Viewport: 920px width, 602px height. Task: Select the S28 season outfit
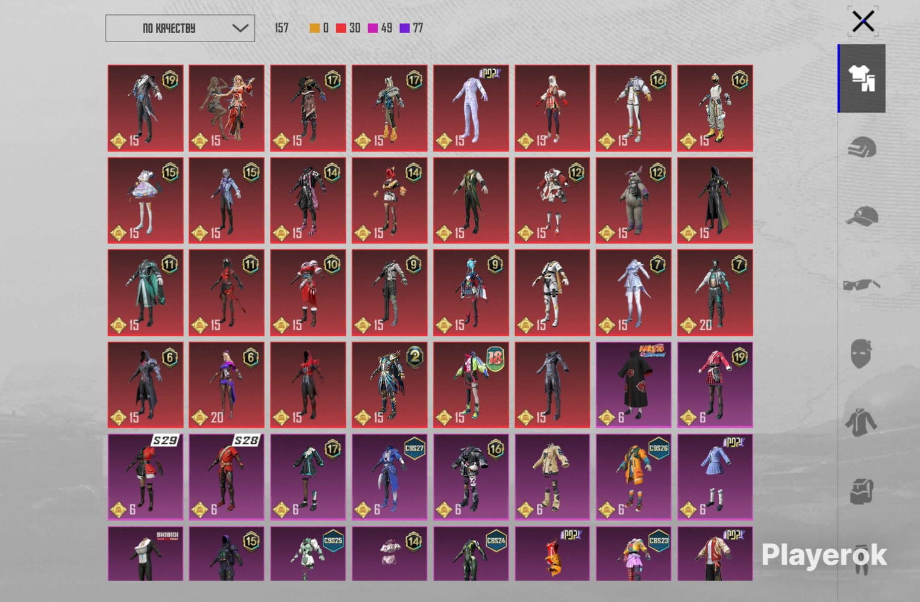(x=227, y=477)
